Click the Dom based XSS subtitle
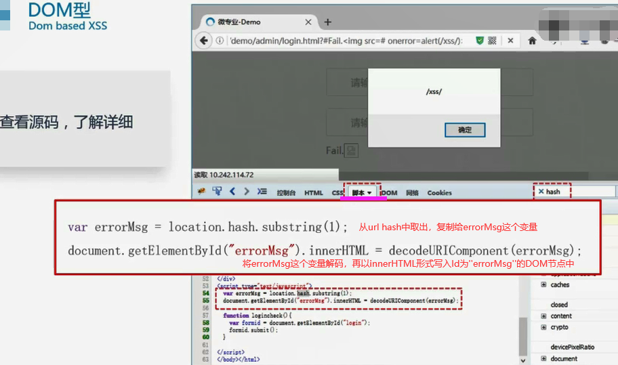This screenshot has width=618, height=365. [68, 26]
